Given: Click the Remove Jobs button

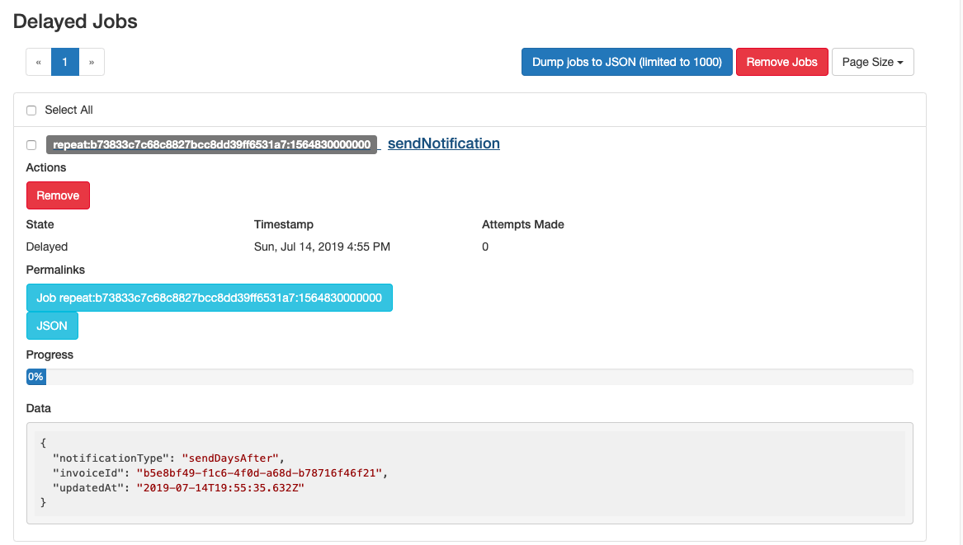Looking at the screenshot, I should (781, 62).
